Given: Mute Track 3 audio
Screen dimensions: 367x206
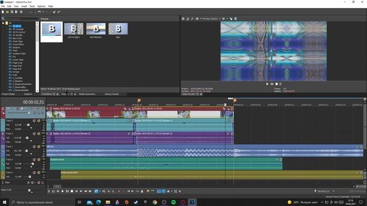Looking at the screenshot, I should [x=34, y=134].
